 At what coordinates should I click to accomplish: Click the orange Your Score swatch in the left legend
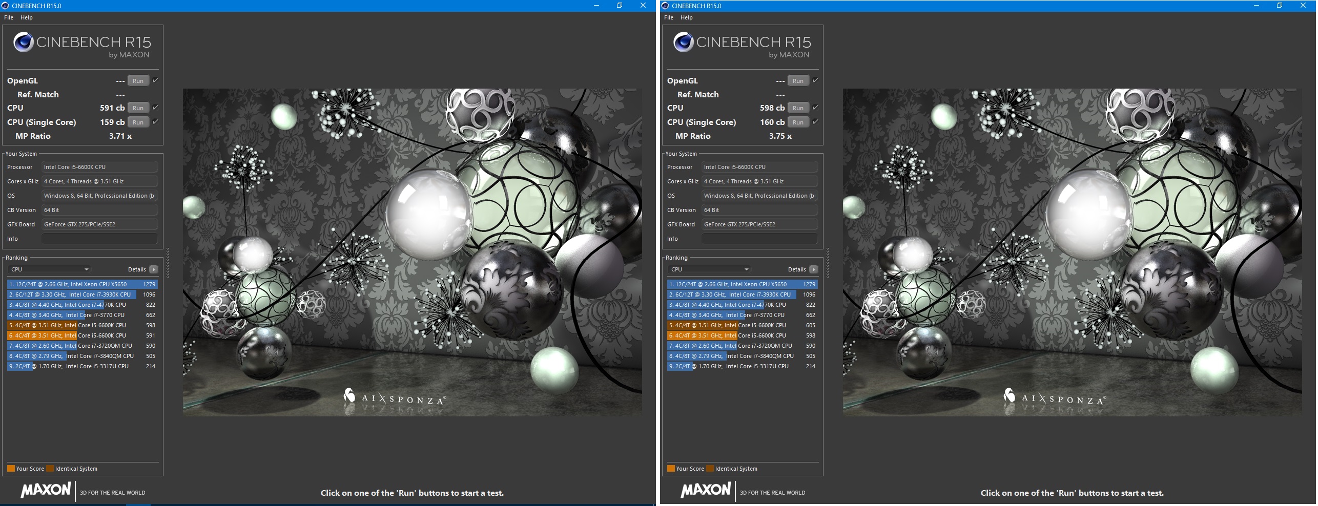[x=11, y=469]
